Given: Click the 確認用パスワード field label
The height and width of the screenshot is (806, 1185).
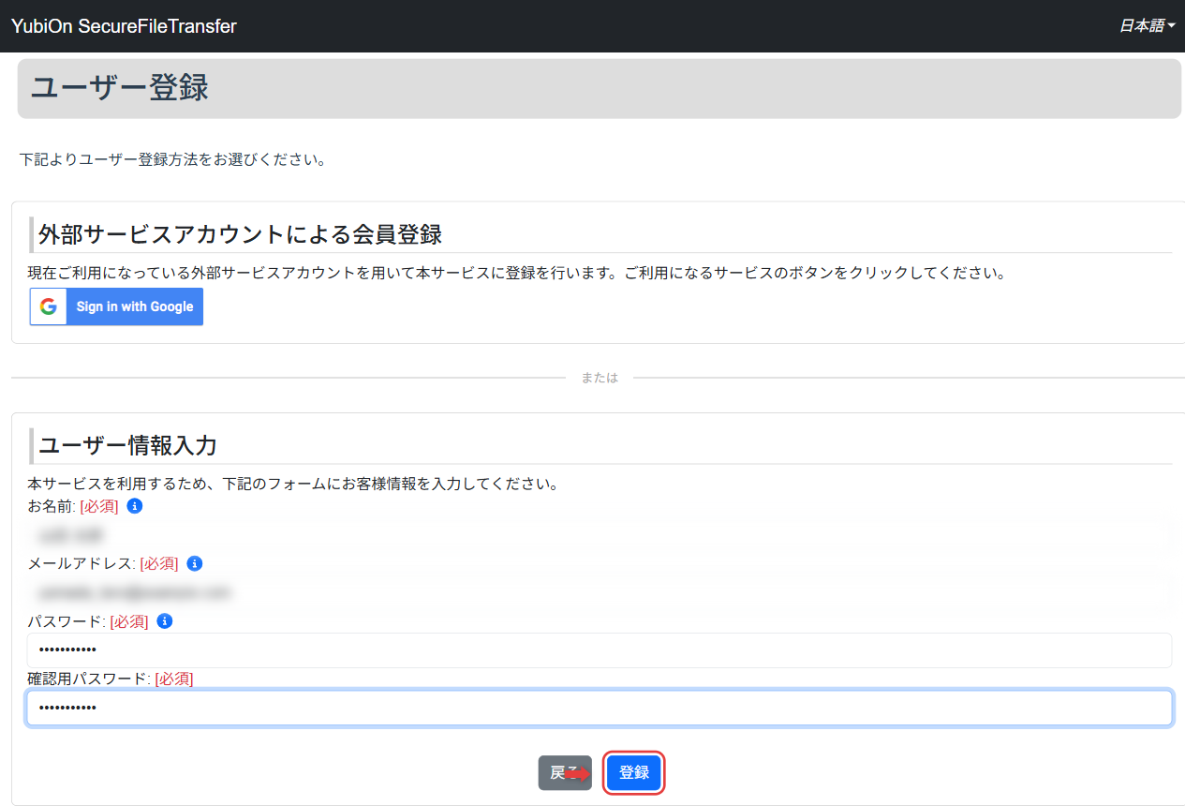Looking at the screenshot, I should (x=89, y=679).
